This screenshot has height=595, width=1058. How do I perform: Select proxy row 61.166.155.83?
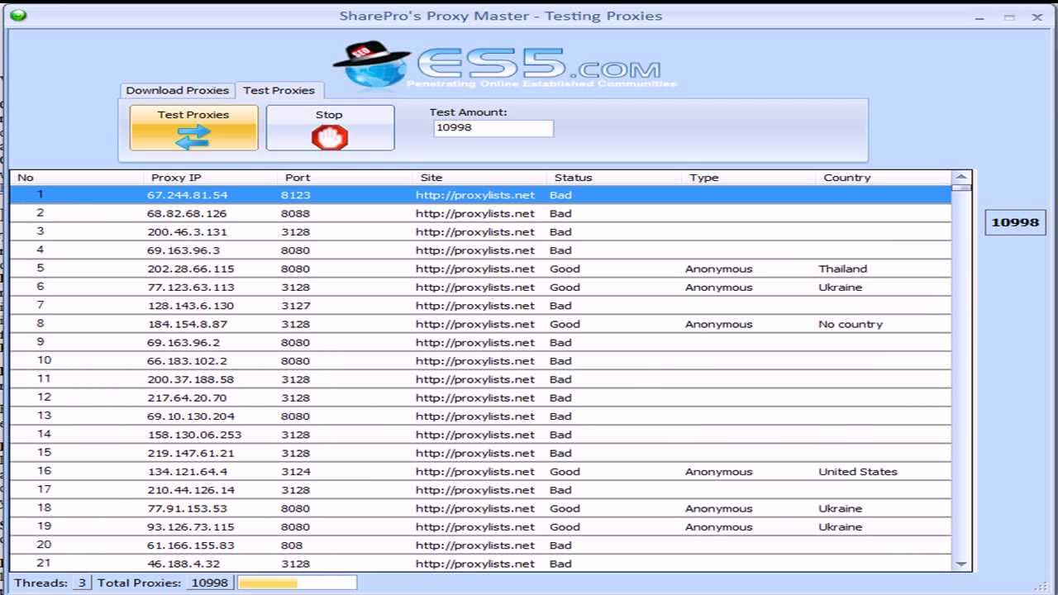[x=480, y=545]
